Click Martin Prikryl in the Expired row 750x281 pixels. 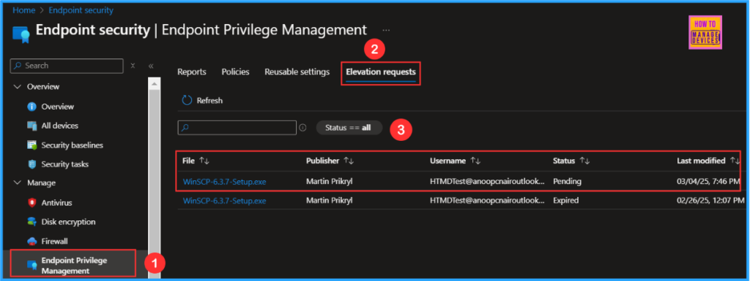pyautogui.click(x=329, y=201)
